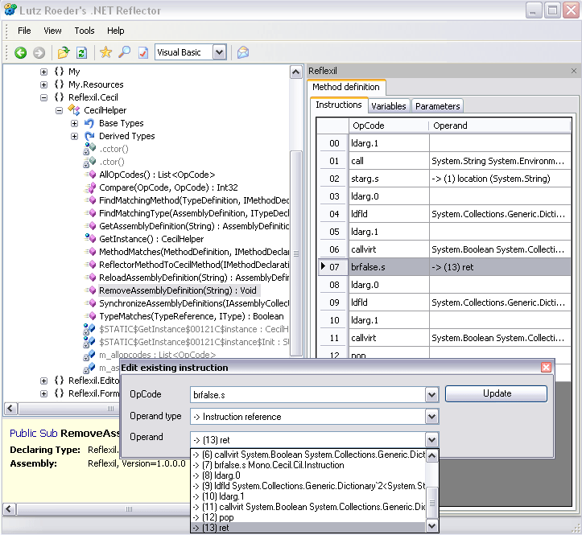This screenshot has width=582, height=535.
Task: Open Search with the magnifier icon
Action: [x=124, y=52]
